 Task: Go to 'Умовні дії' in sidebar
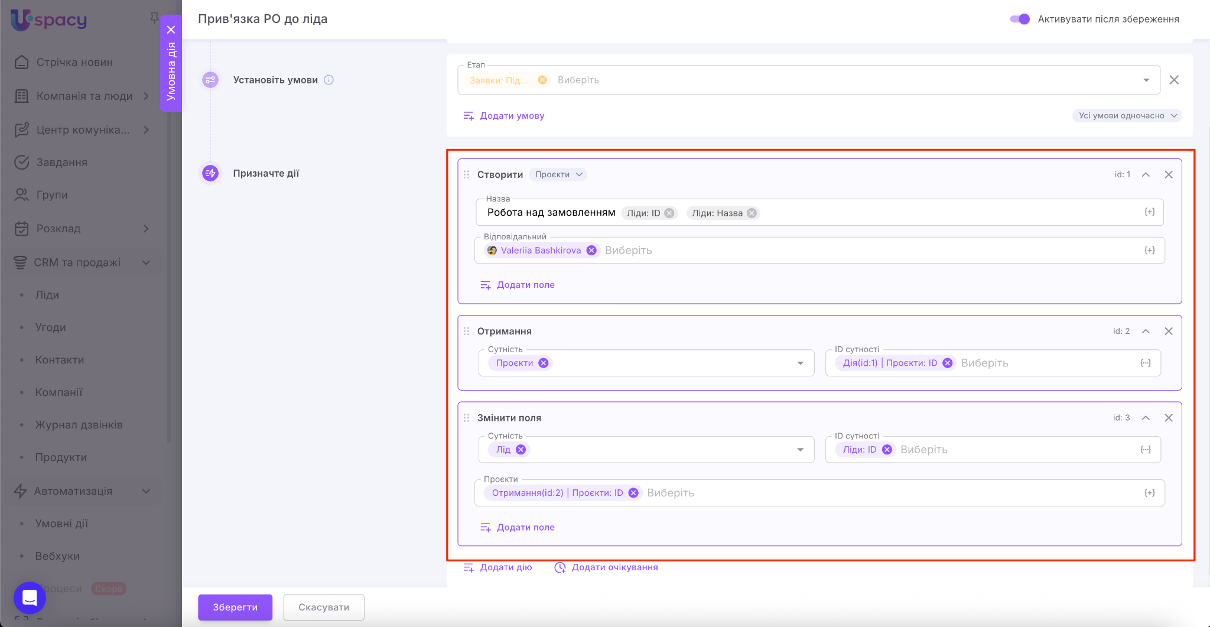pos(61,524)
